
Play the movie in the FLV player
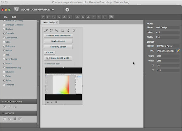[48, 102]
